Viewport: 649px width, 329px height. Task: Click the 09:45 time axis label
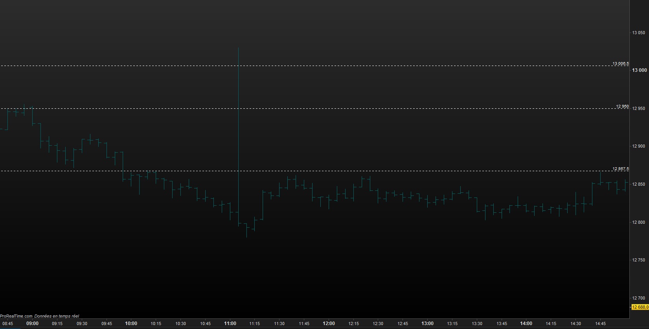pyautogui.click(x=107, y=324)
